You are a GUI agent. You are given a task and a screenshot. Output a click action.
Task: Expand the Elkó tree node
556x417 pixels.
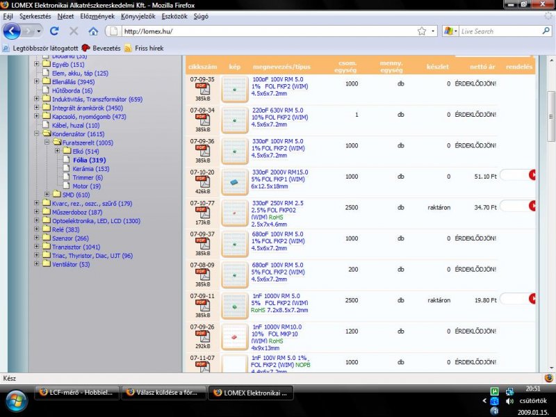coord(57,151)
